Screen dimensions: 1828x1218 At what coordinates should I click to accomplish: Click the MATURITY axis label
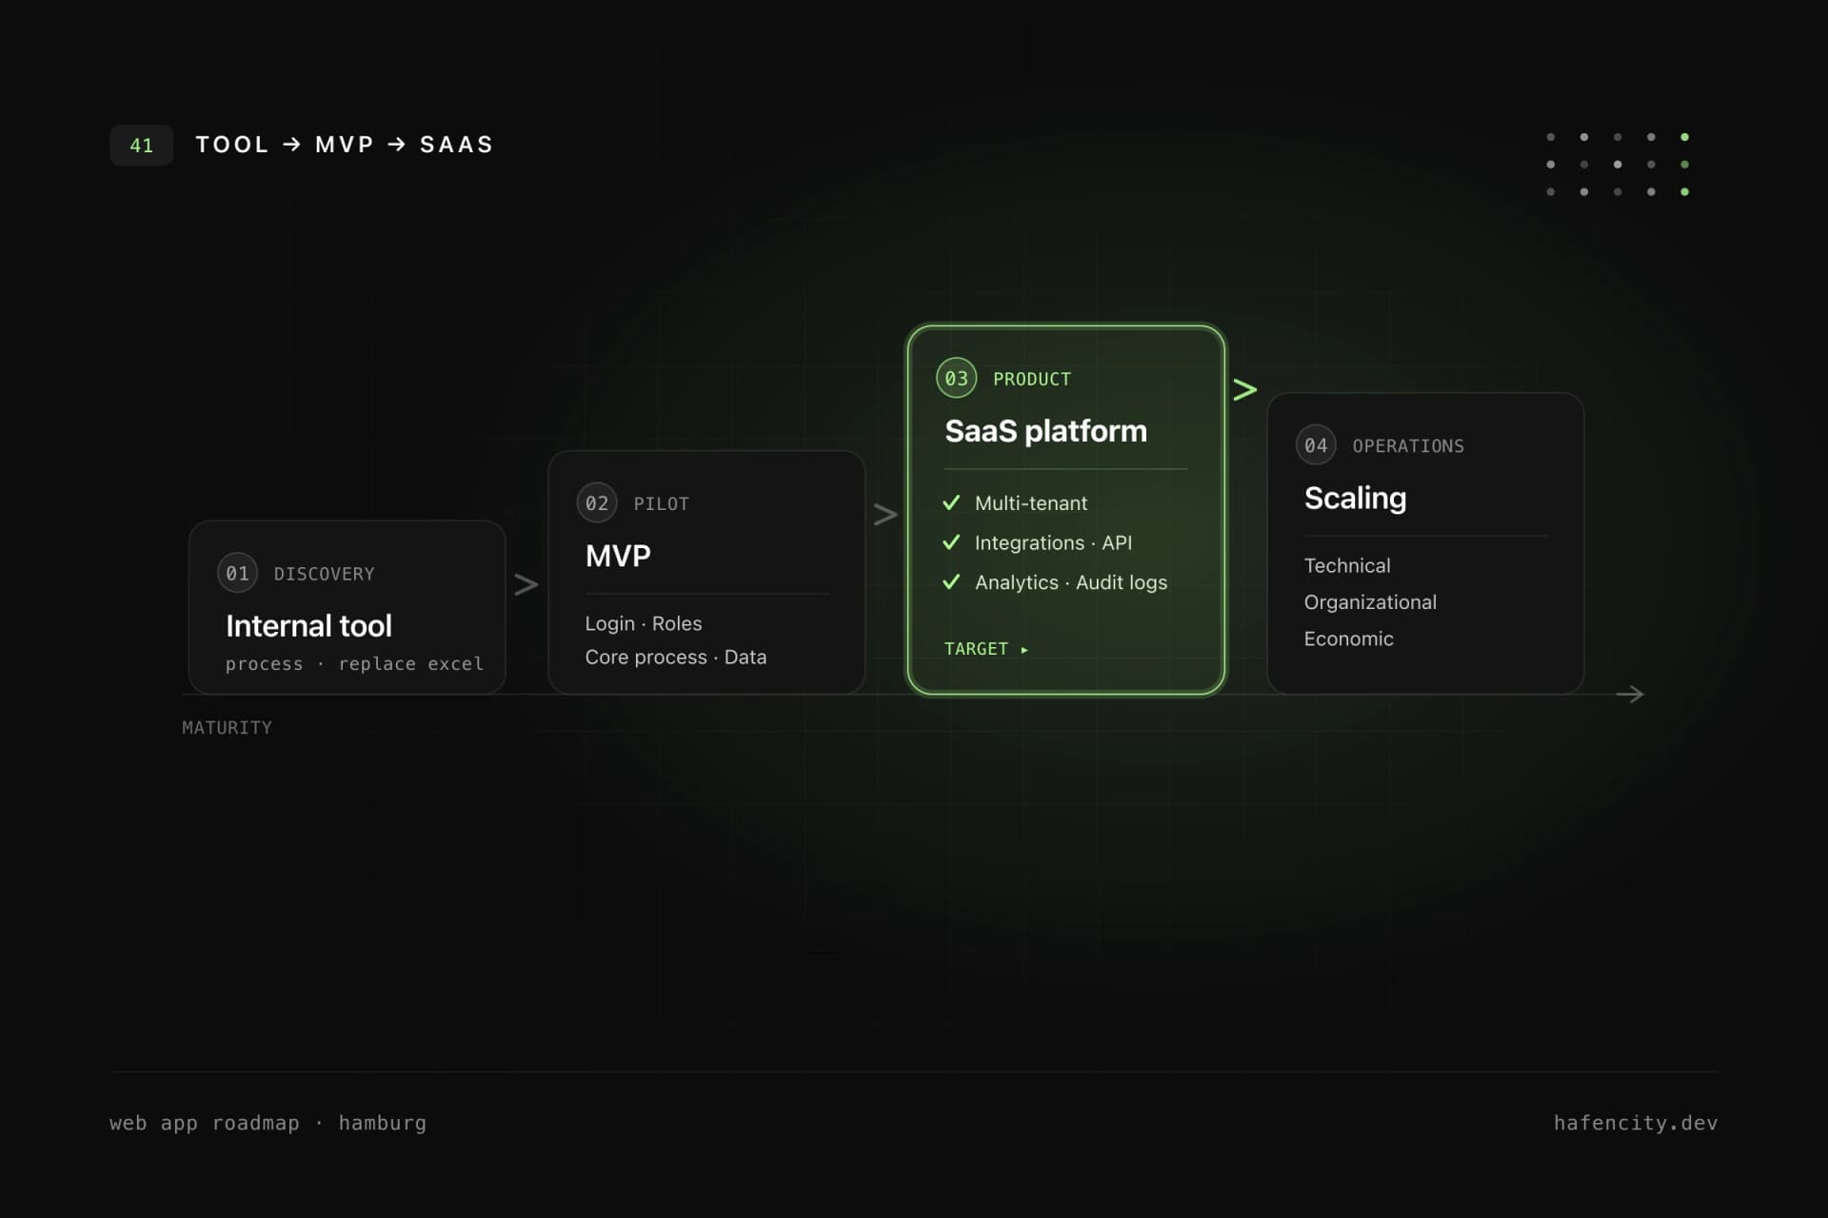[227, 728]
